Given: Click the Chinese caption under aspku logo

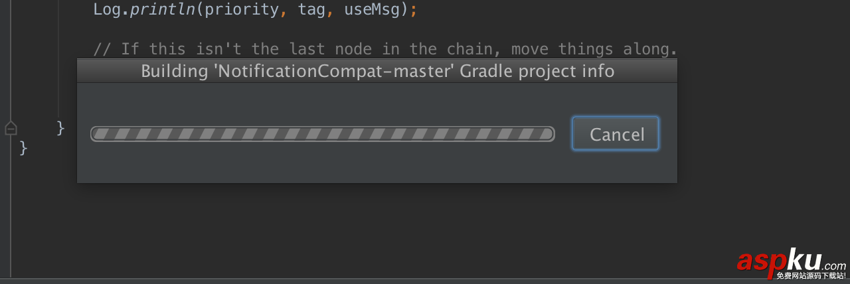Looking at the screenshot, I should 811,275.
